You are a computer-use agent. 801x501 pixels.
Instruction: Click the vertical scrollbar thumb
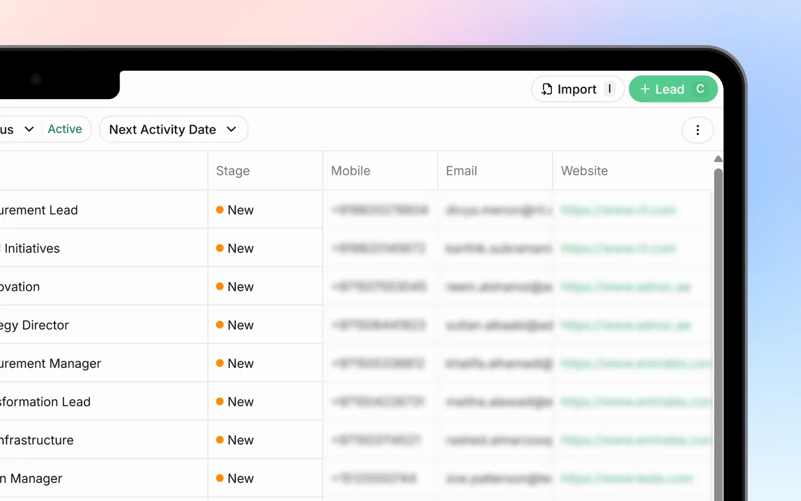[x=718, y=334]
